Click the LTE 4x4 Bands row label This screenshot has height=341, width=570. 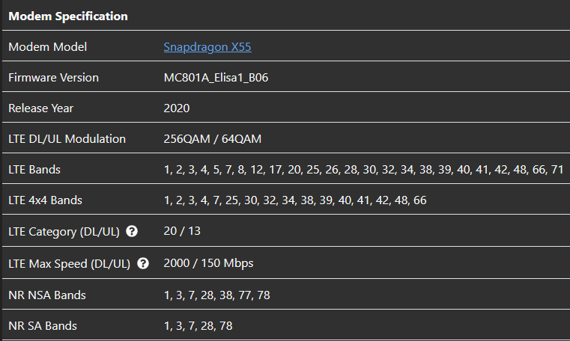point(45,200)
